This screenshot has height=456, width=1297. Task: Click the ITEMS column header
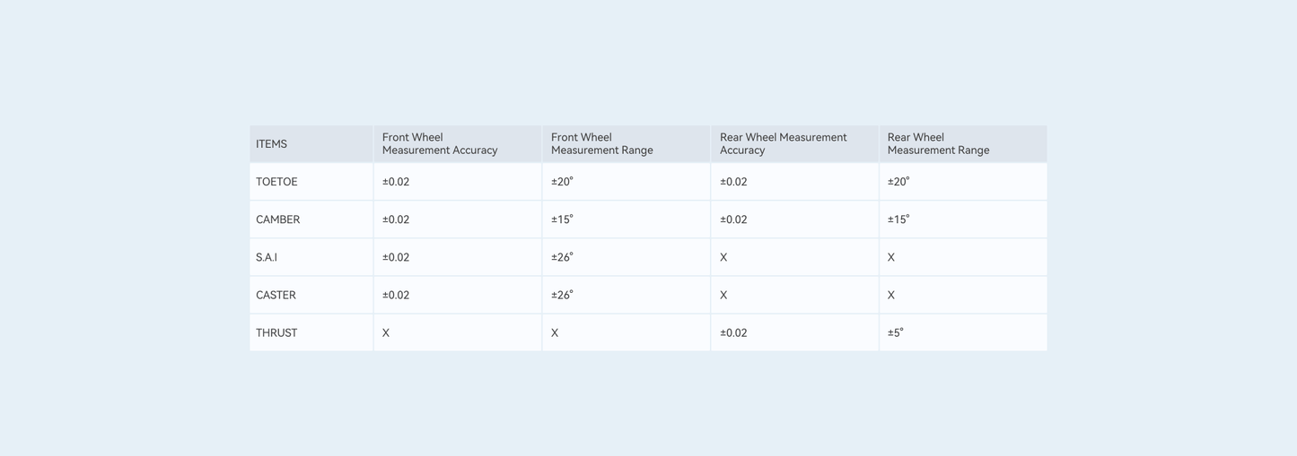[x=272, y=144]
